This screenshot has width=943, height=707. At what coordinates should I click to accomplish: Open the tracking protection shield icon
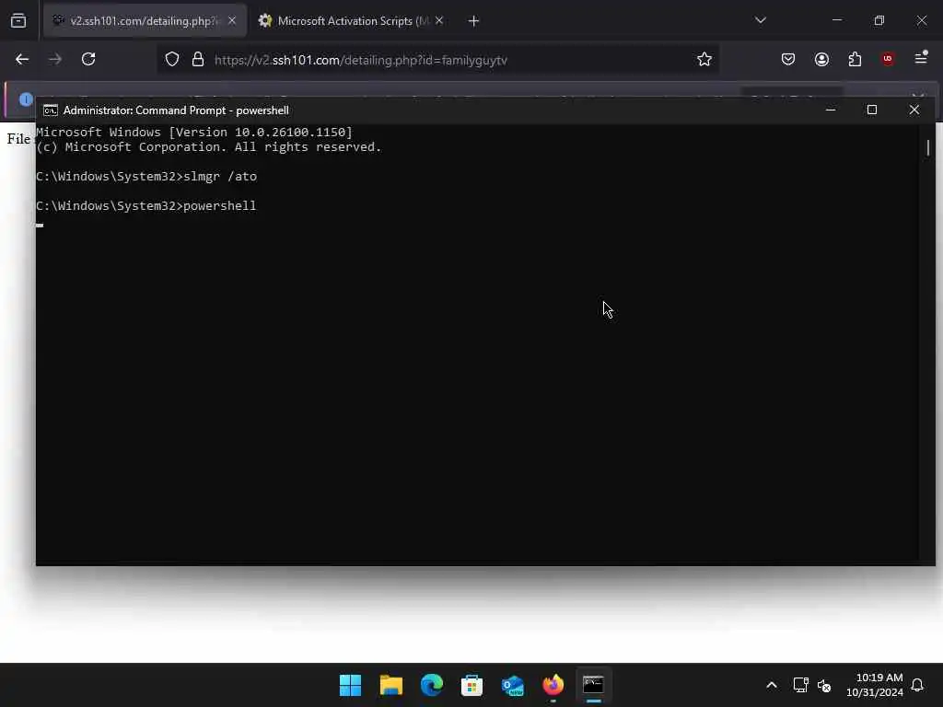click(x=172, y=60)
